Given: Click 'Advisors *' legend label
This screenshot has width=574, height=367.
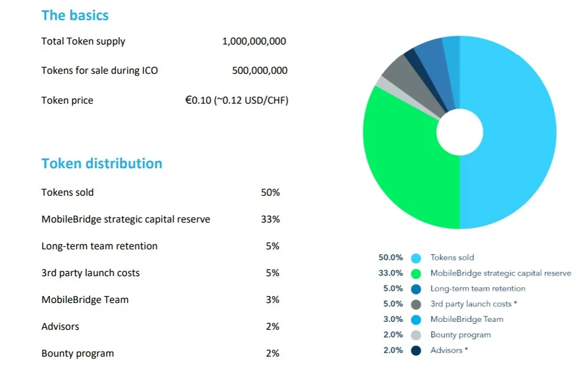Looking at the screenshot, I should tap(449, 351).
